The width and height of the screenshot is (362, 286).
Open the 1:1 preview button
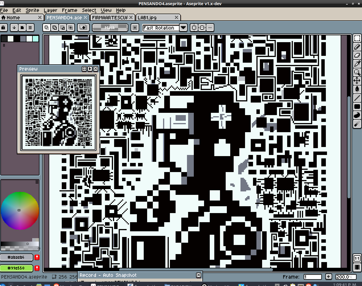[357, 258]
